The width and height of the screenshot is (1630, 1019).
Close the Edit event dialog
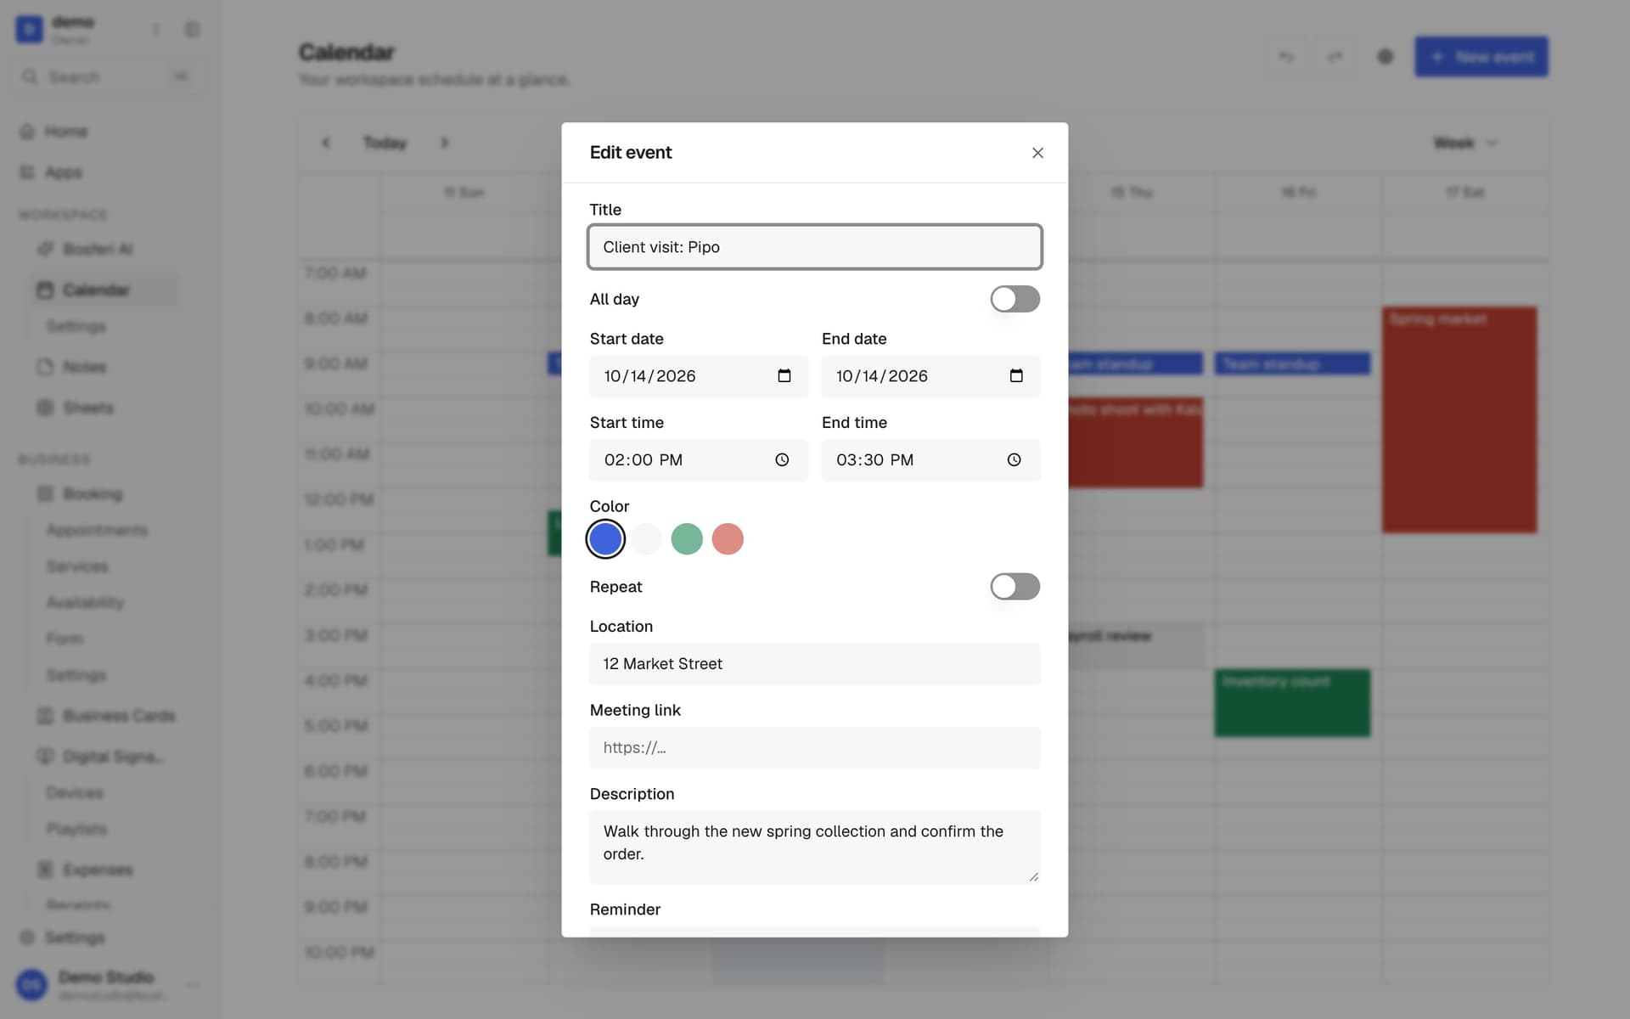coord(1037,153)
